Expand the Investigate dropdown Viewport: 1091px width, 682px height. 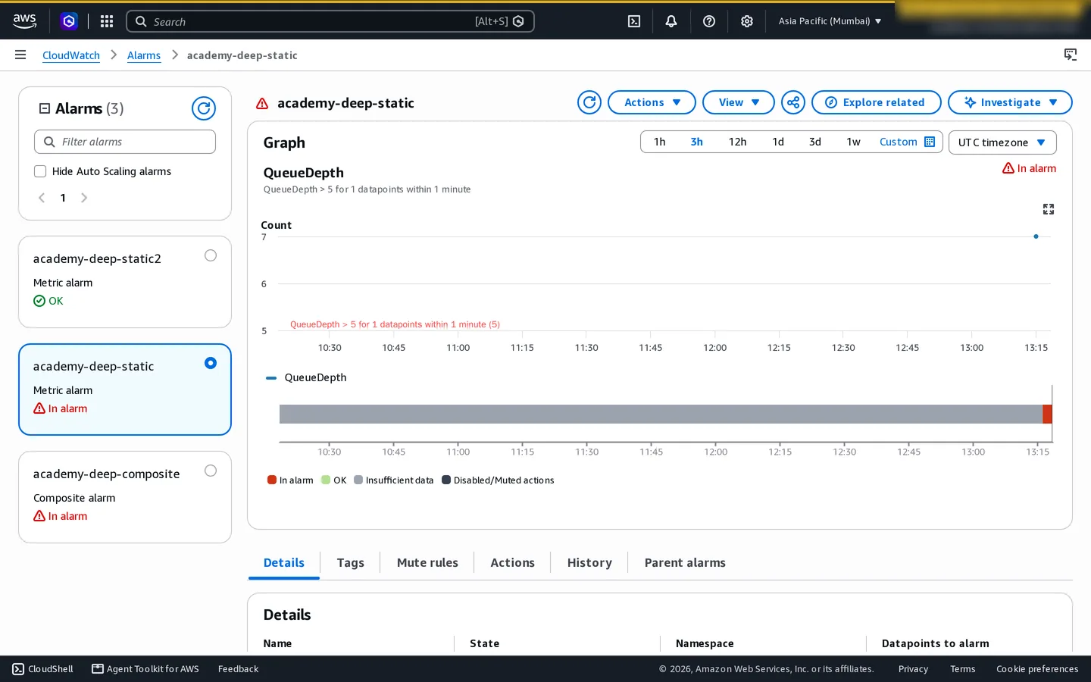[x=1010, y=102]
